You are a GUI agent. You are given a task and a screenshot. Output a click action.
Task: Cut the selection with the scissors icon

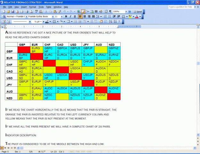46,12
